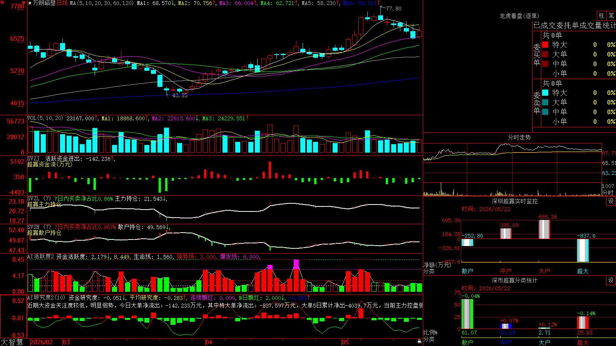Click the 万朗磁塑 stock name
Image resolution: width=616 pixels, height=346 pixels.
point(44,3)
